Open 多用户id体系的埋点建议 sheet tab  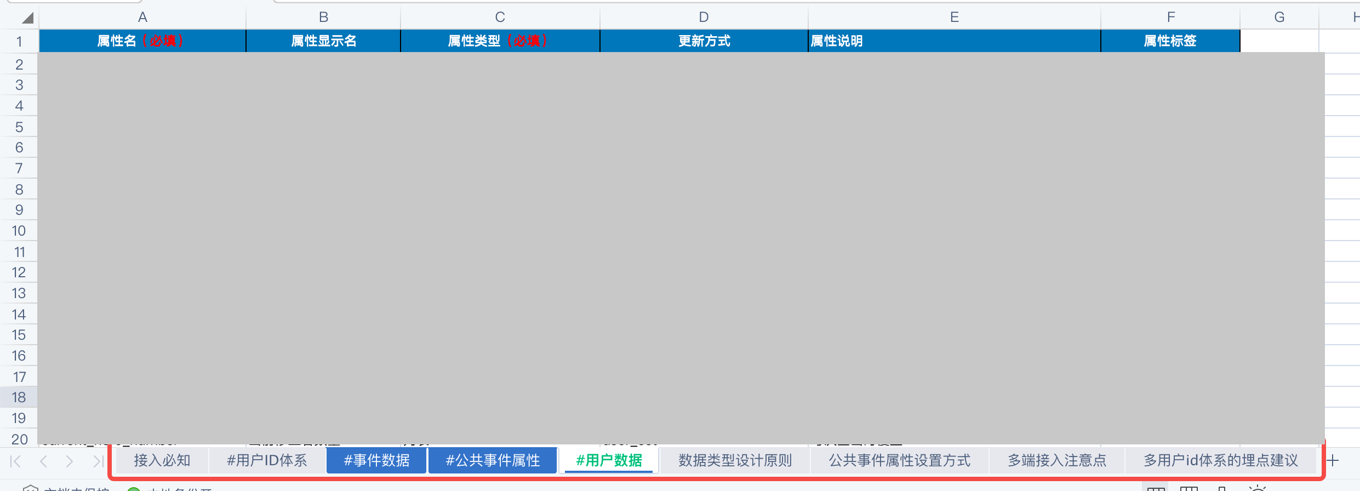[x=1221, y=460]
